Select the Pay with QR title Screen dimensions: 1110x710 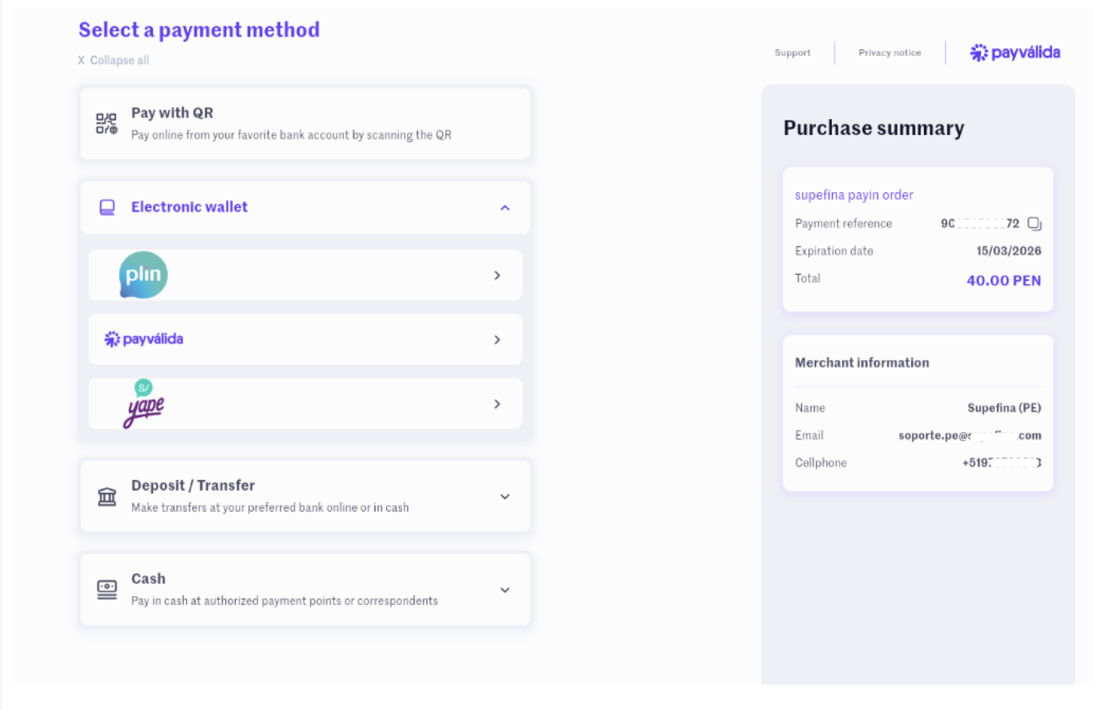click(x=172, y=113)
